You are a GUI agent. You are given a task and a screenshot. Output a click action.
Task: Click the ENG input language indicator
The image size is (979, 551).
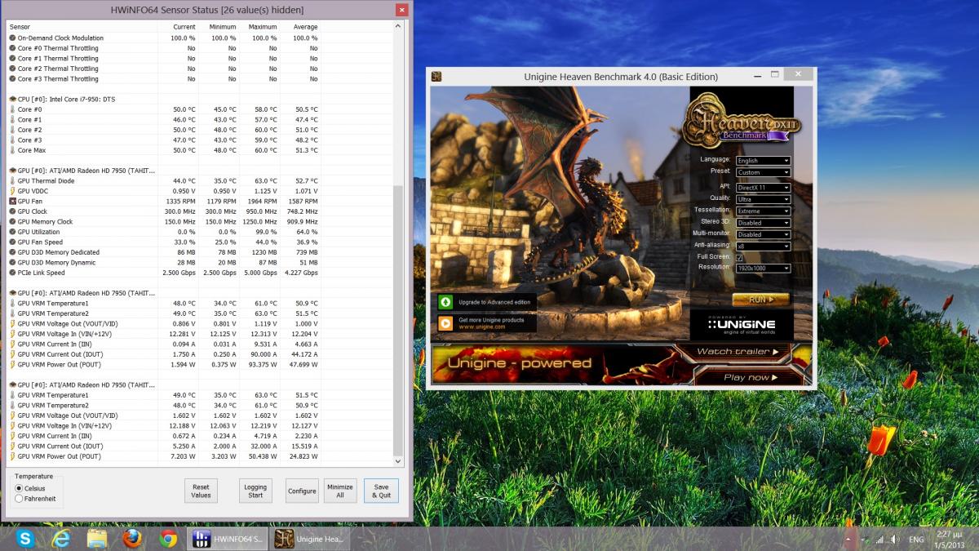(x=916, y=540)
